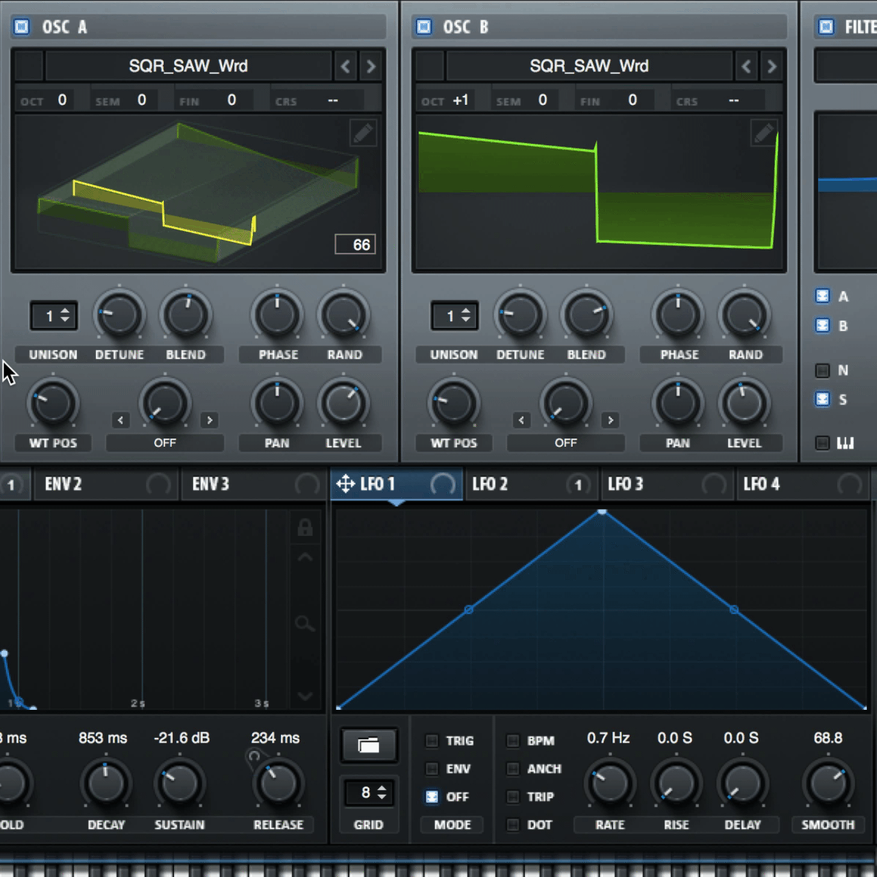
Task: Enable LFO ANCH checkbox
Action: click(x=512, y=769)
